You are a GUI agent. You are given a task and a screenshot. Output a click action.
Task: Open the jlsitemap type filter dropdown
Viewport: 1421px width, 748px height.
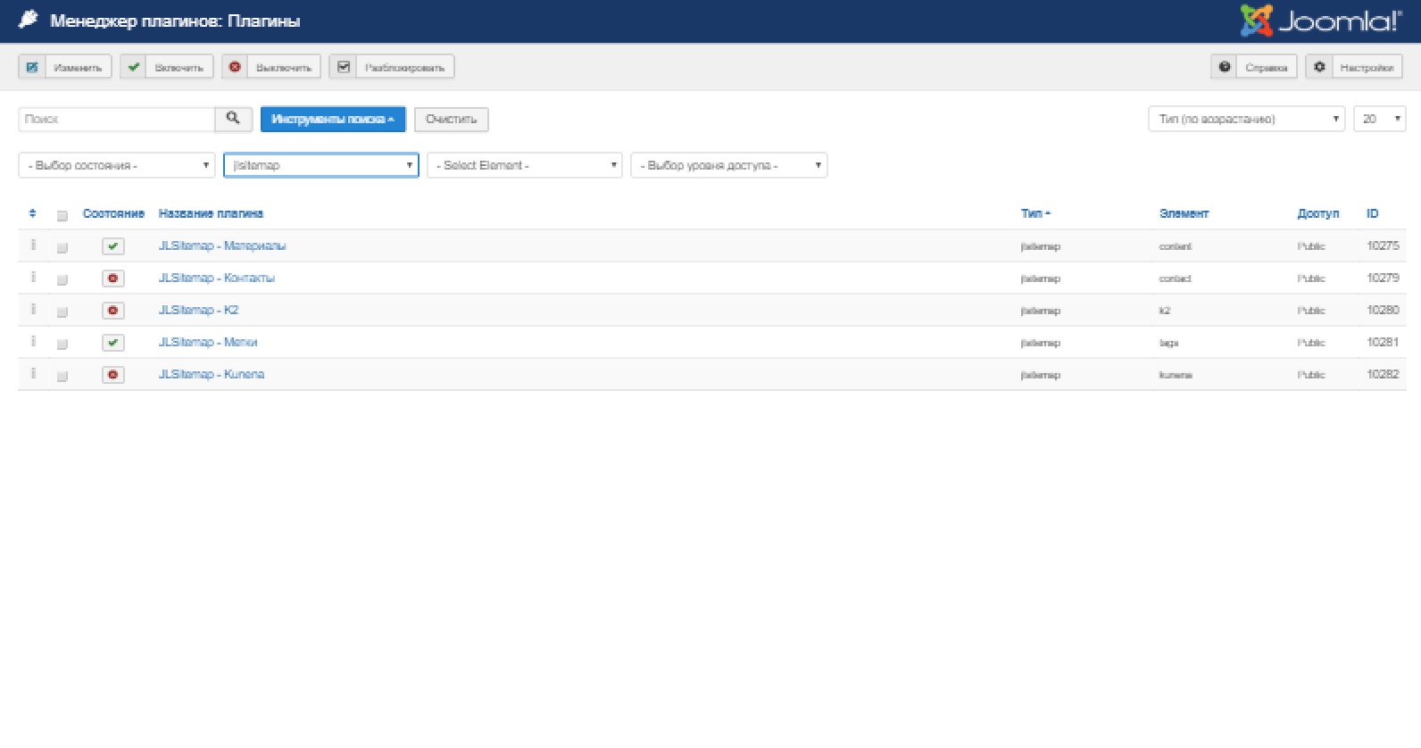point(321,165)
